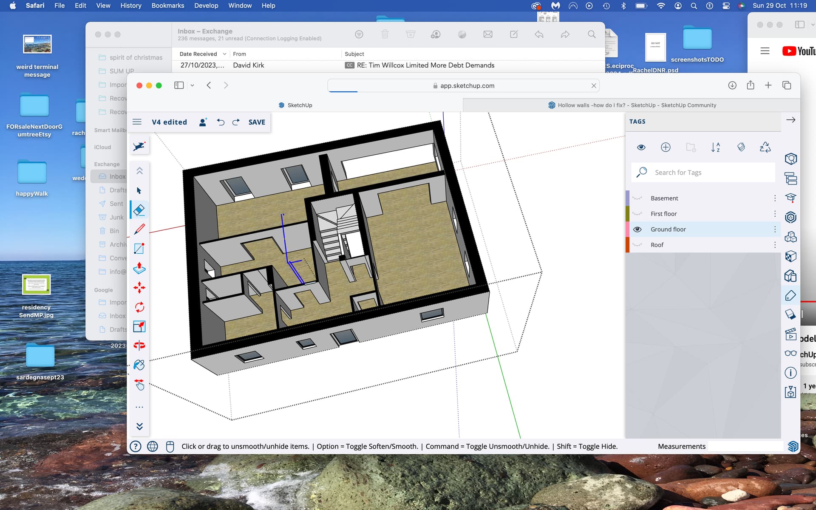Show the Roof tag visibility
Image resolution: width=816 pixels, height=510 pixels.
pyautogui.click(x=637, y=245)
